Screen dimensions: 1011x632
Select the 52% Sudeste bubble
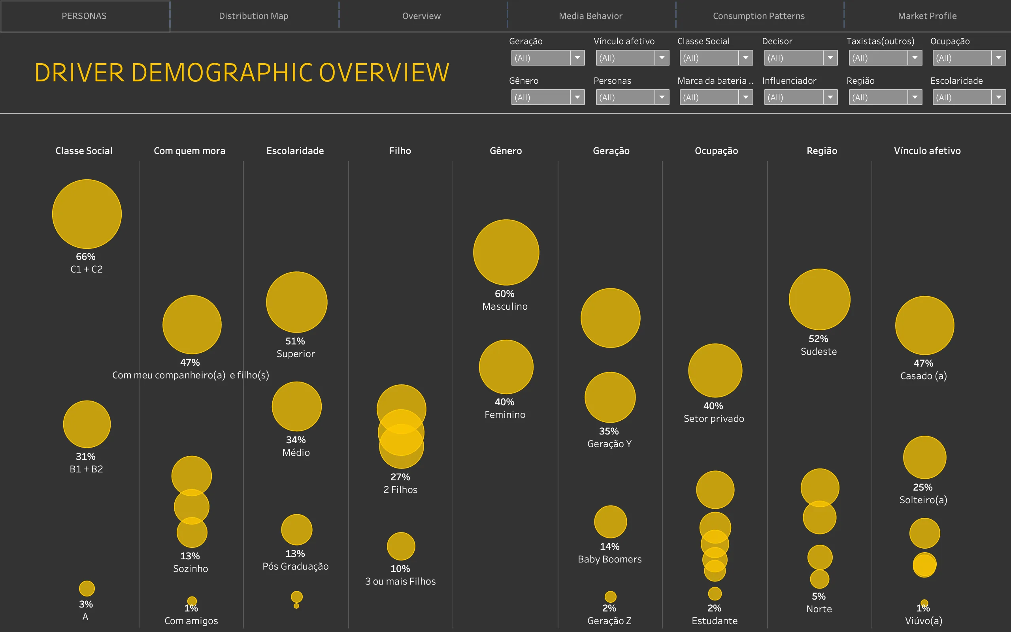819,299
